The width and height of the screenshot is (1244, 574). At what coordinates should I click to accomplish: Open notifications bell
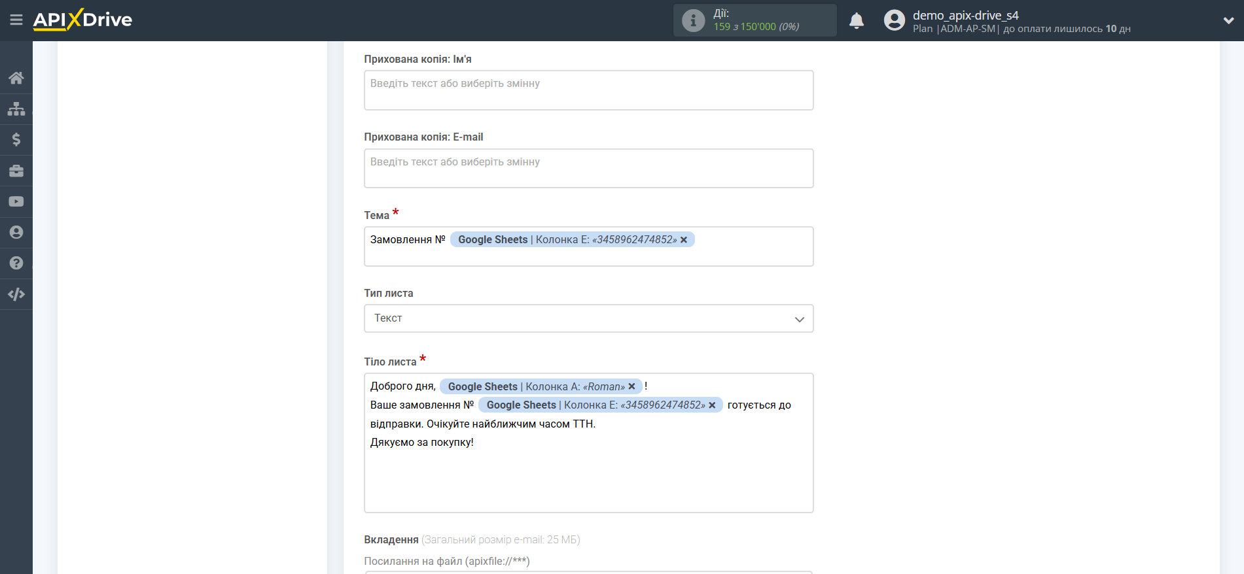857,21
